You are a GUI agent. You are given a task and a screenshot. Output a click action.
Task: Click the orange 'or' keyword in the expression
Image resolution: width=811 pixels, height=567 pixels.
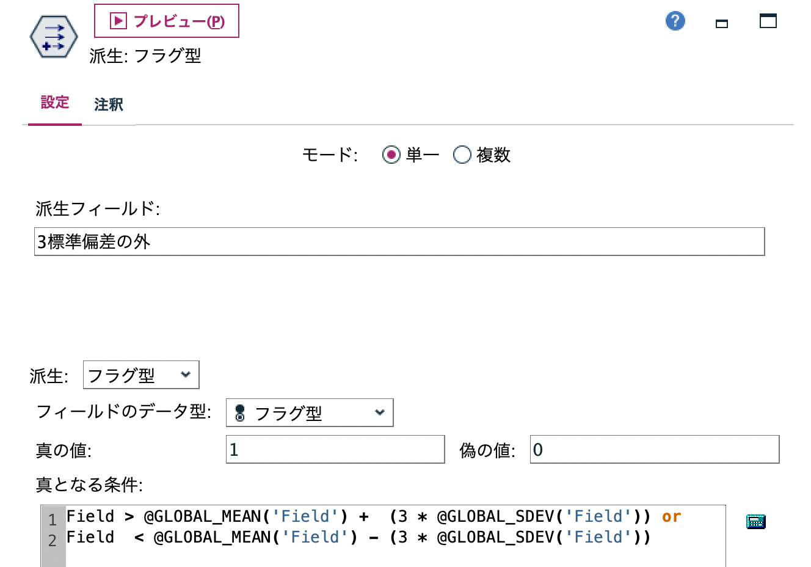pyautogui.click(x=671, y=516)
